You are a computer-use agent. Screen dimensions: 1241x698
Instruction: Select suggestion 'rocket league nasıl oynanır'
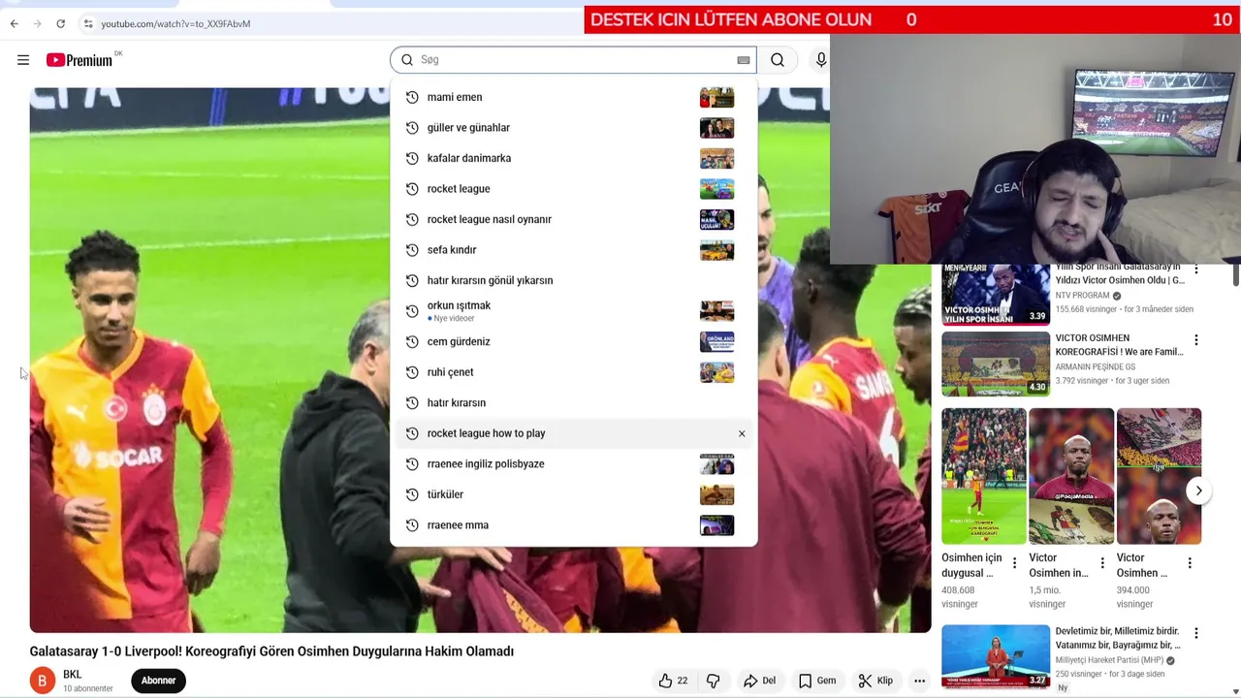tap(573, 219)
